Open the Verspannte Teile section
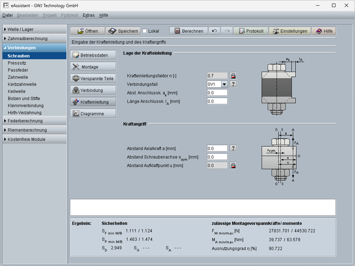Image resolution: width=355 pixels, height=266 pixels. click(93, 78)
